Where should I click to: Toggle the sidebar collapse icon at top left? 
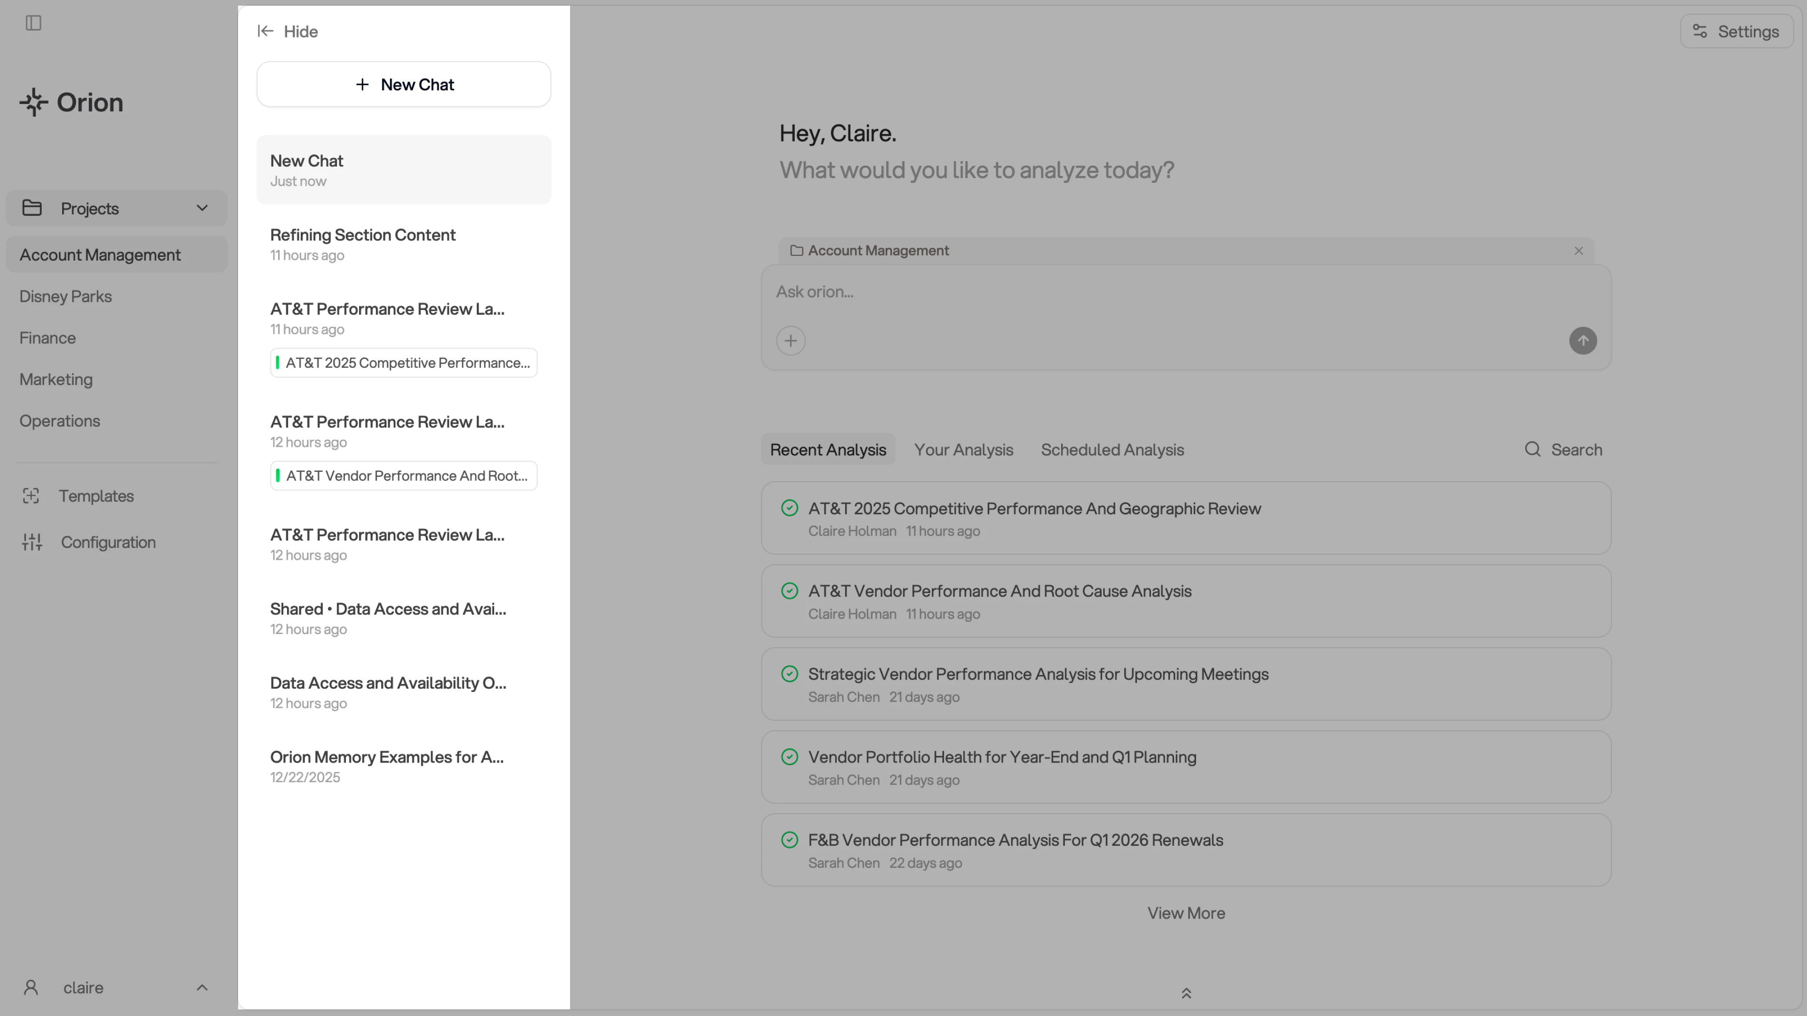pyautogui.click(x=33, y=23)
